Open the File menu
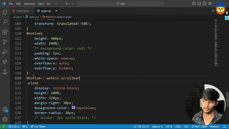Viewport: 229px width, 129px height. 11,4
